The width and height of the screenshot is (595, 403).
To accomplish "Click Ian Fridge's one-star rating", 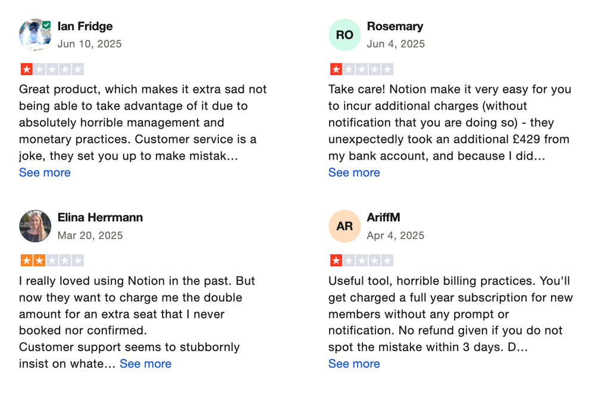I will point(52,69).
